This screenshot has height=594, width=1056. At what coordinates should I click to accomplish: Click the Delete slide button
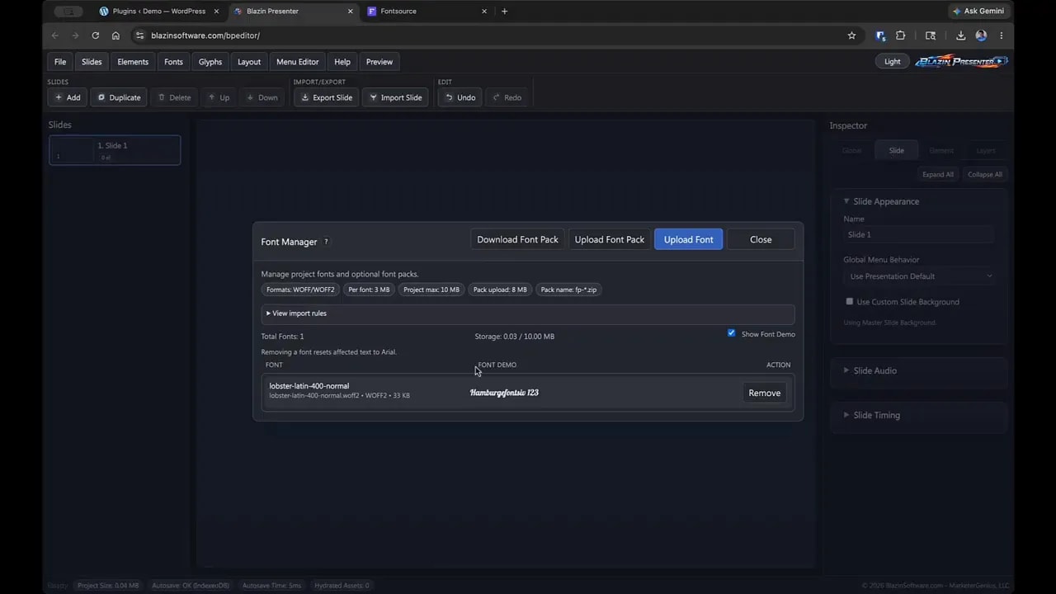pyautogui.click(x=174, y=97)
